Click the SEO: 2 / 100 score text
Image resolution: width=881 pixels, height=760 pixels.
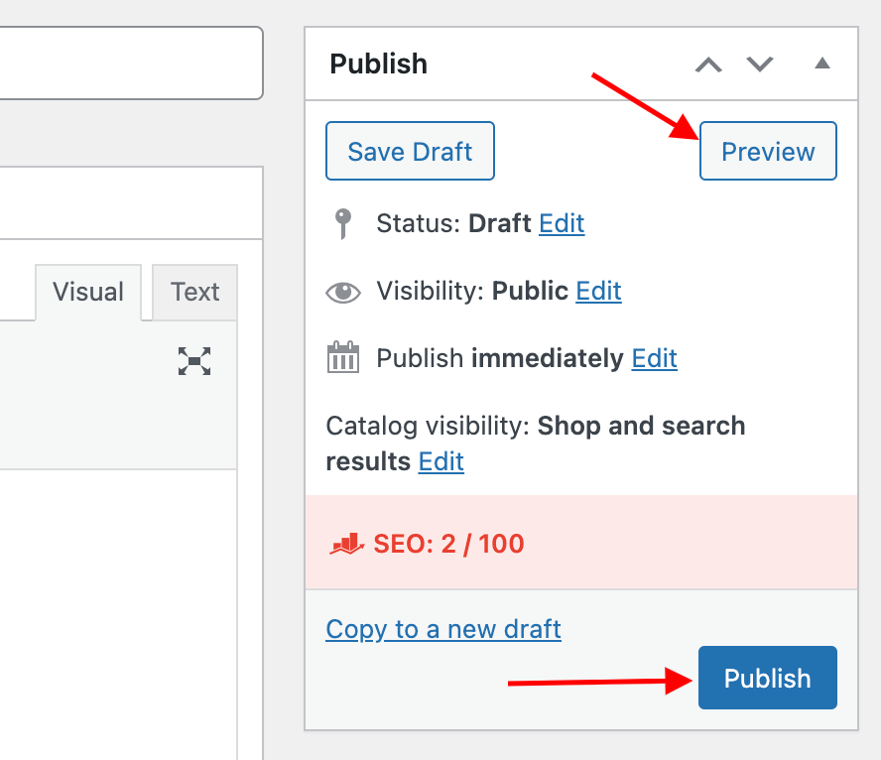click(448, 544)
